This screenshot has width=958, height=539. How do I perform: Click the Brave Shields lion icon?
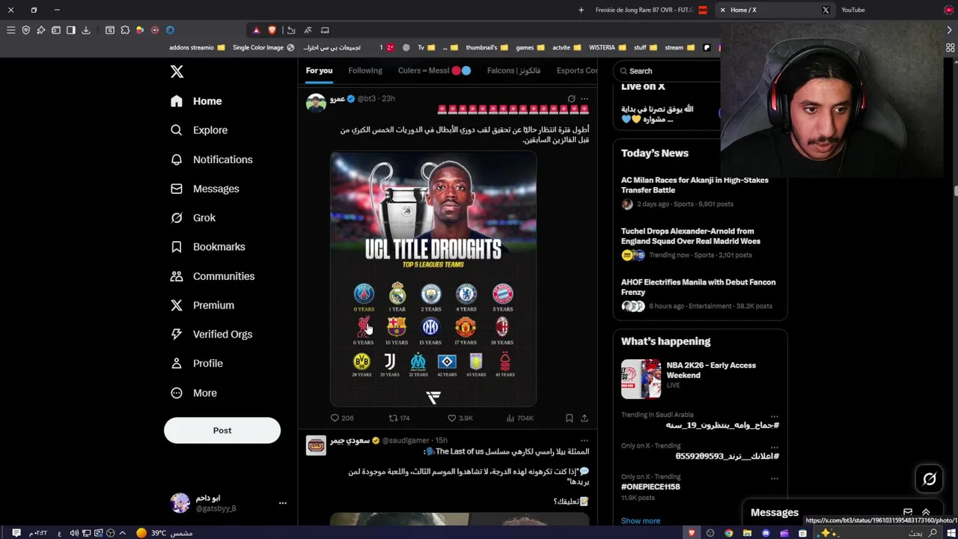click(272, 30)
